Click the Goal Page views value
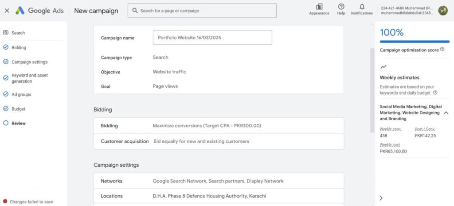454x206 pixels. pyautogui.click(x=165, y=86)
